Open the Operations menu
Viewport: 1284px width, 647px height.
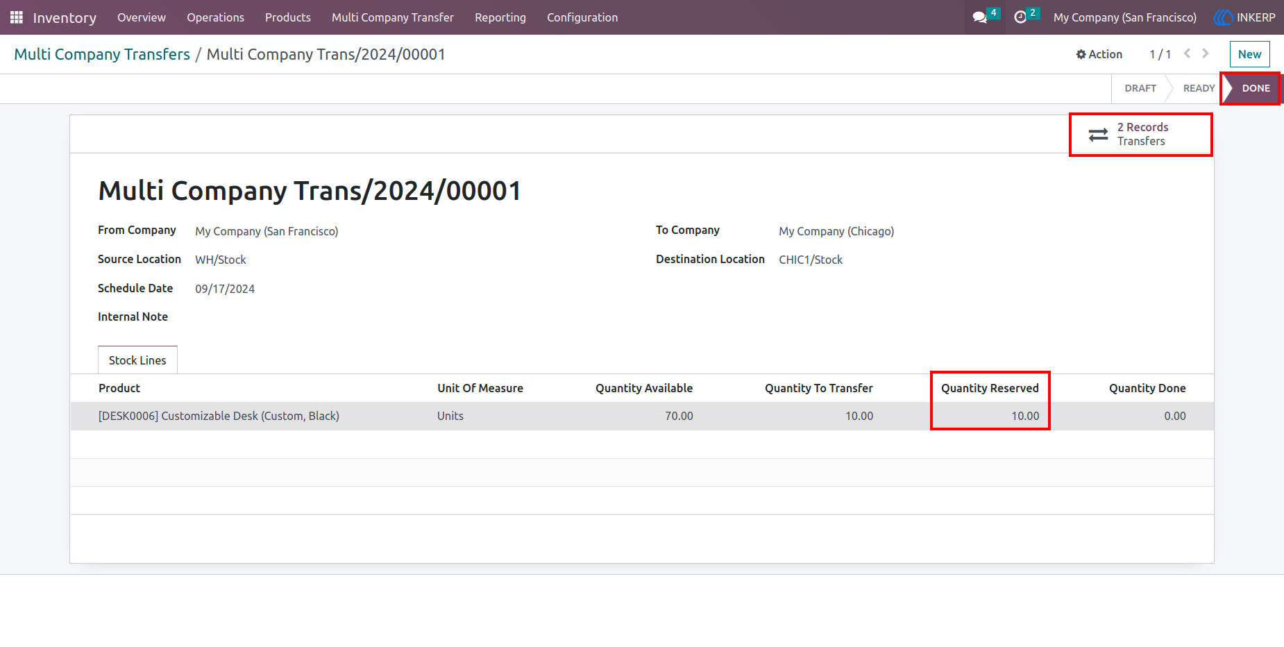tap(215, 17)
